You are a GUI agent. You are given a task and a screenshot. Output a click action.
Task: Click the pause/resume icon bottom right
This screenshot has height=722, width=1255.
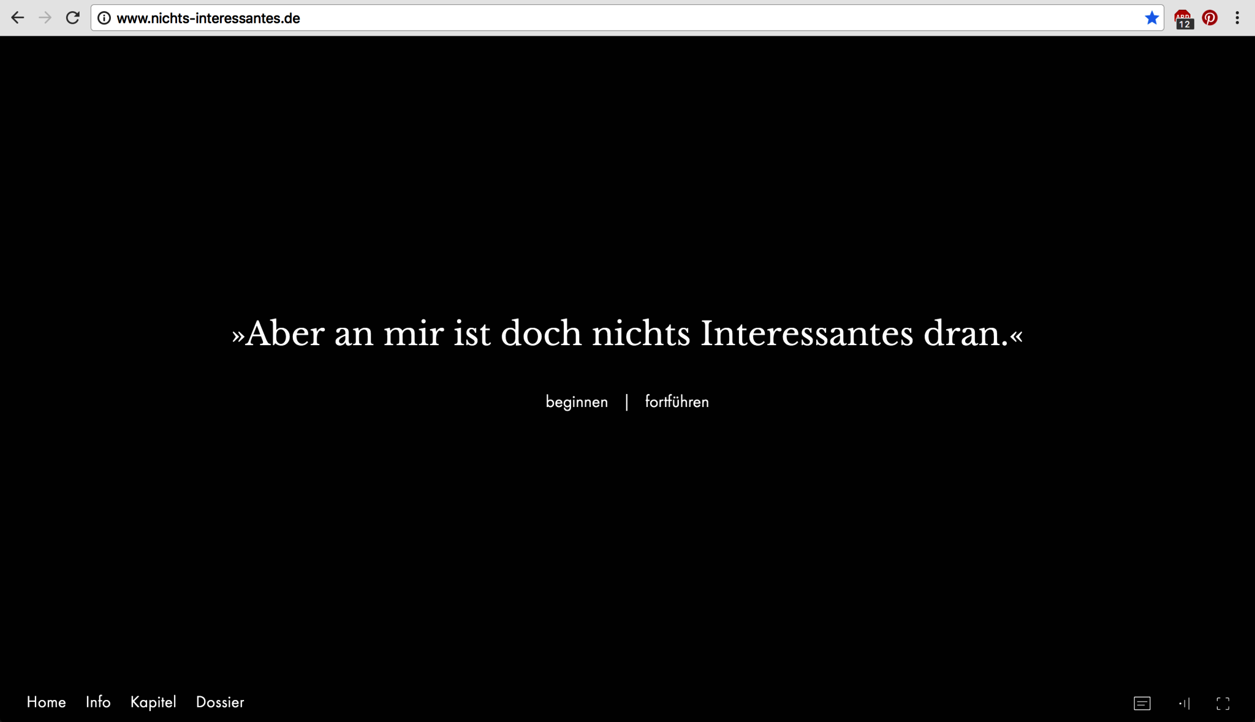point(1183,702)
